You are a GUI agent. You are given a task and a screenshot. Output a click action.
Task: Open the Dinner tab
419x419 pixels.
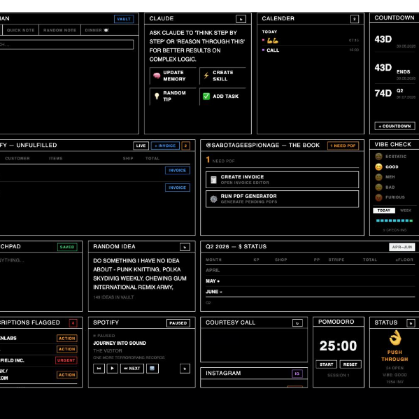click(97, 30)
